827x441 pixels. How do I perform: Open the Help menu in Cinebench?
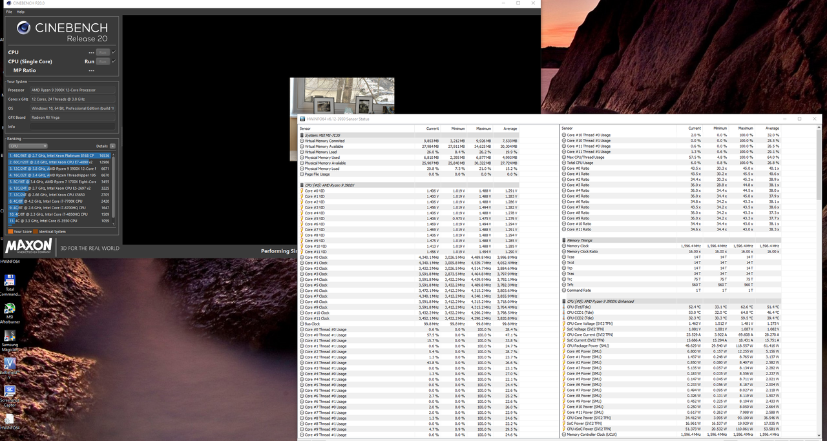(21, 12)
